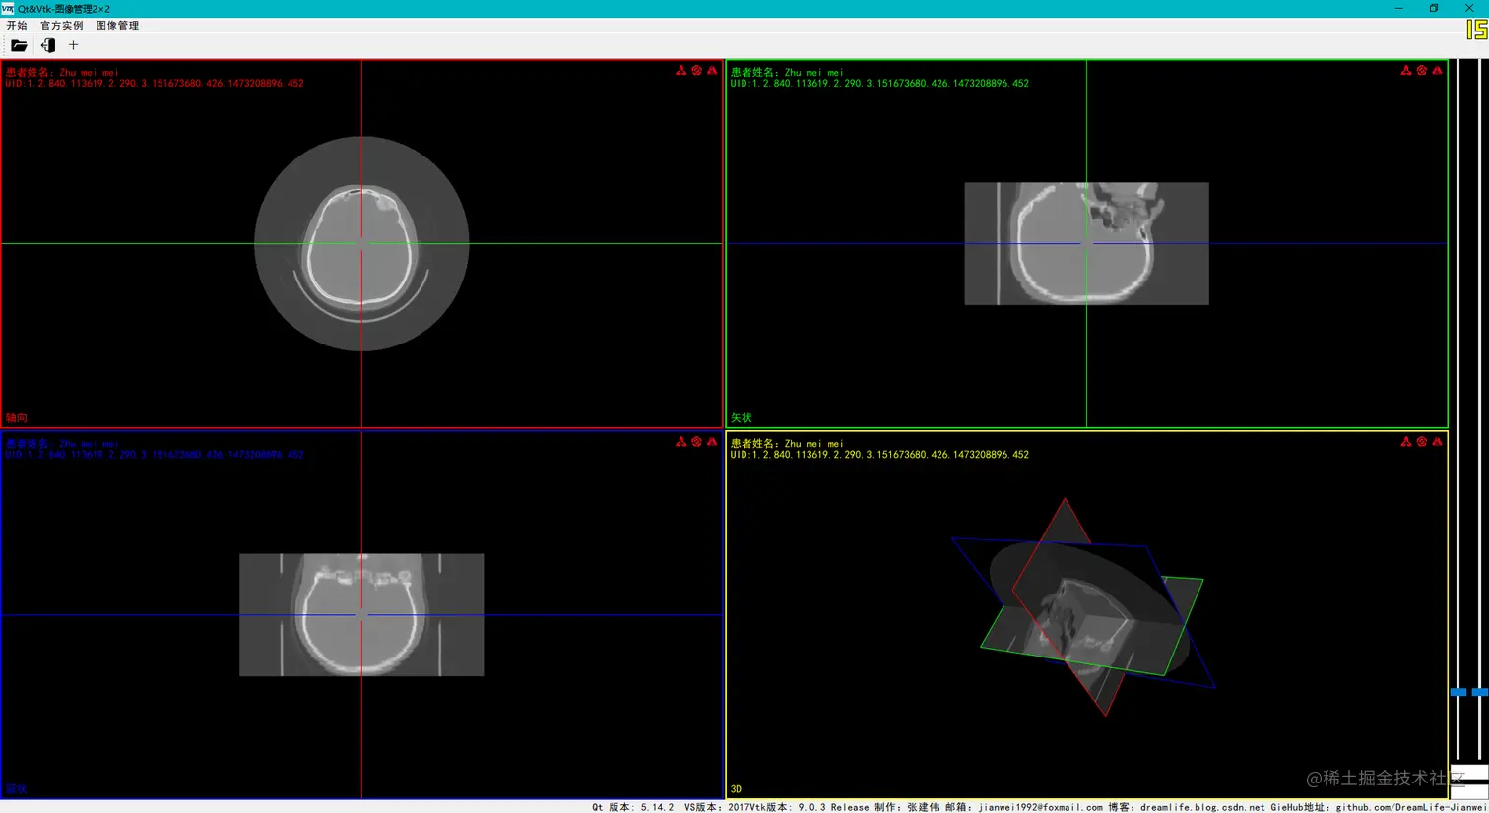Click the right vertical slider handle
The image size is (1489, 813).
point(1479,692)
